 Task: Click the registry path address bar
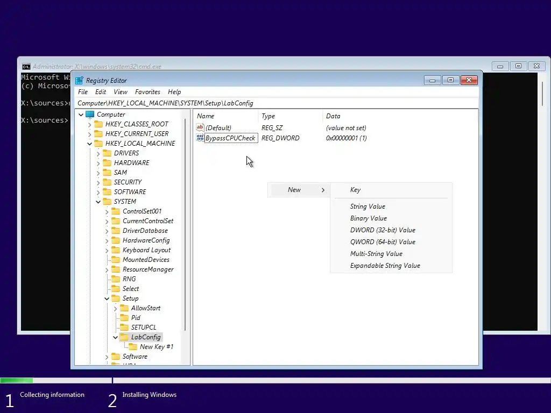(x=277, y=103)
